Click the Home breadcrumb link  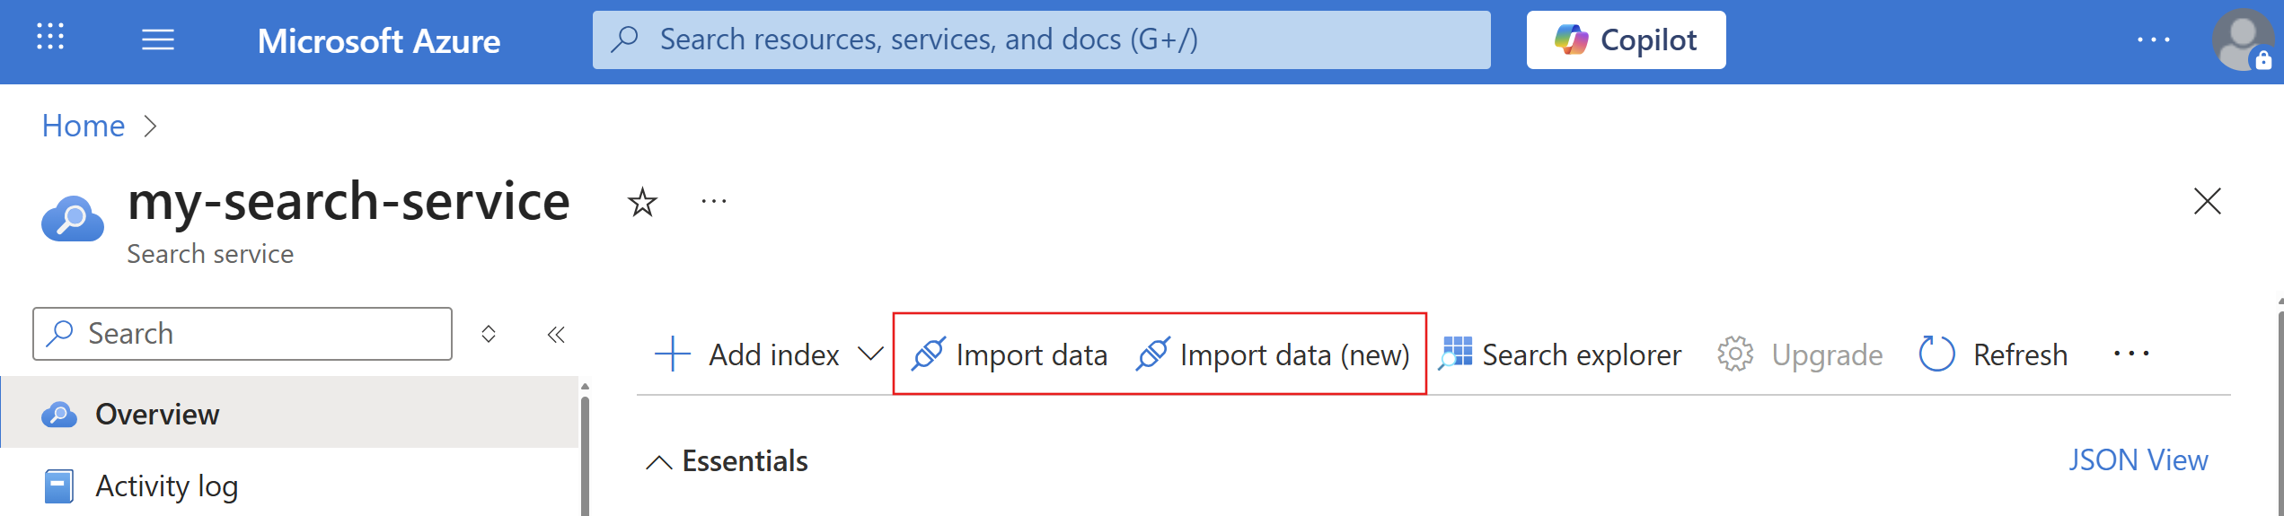(x=84, y=127)
